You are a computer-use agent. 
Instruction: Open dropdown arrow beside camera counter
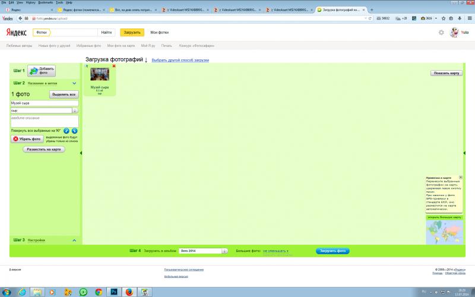coord(436,18)
